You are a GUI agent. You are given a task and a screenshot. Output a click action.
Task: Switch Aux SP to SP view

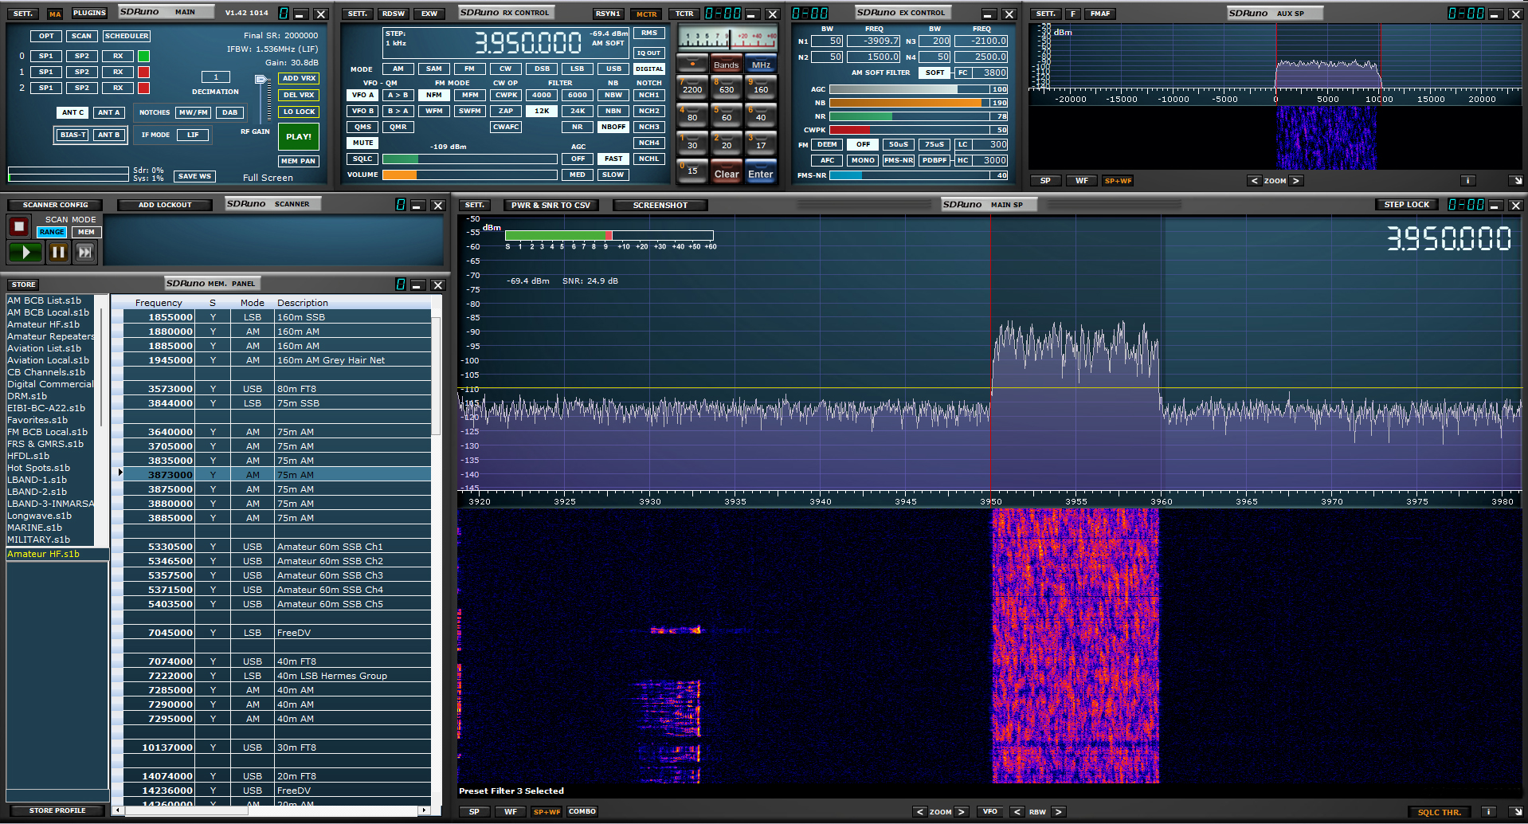[x=1045, y=181]
